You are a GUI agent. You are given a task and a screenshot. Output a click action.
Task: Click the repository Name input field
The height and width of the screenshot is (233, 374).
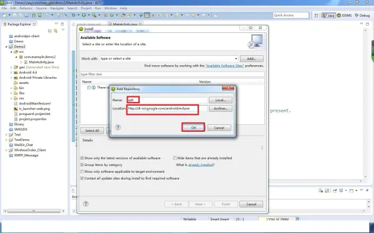point(167,100)
